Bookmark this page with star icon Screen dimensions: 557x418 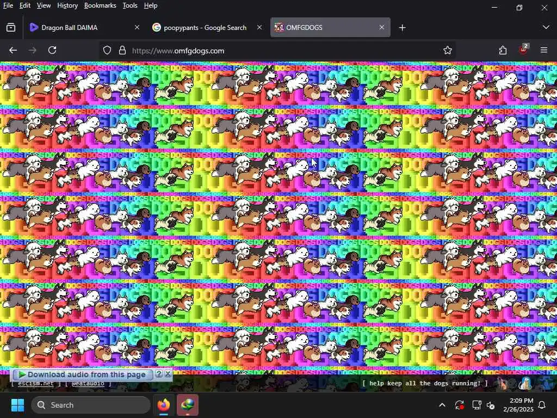[447, 51]
